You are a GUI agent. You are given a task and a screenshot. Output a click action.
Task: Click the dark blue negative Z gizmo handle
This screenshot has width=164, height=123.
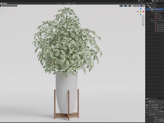[x=141, y=14]
